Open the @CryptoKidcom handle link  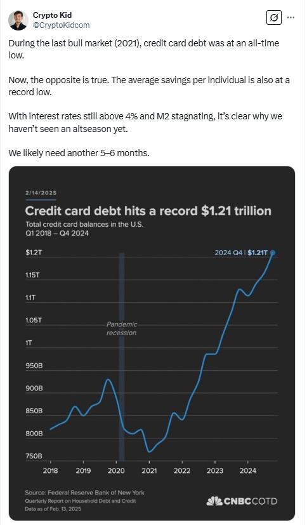[61, 25]
